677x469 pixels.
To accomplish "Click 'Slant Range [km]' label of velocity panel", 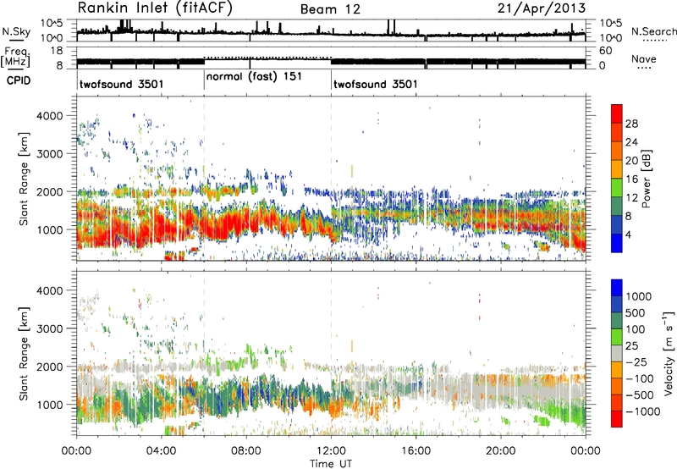I will tap(24, 354).
